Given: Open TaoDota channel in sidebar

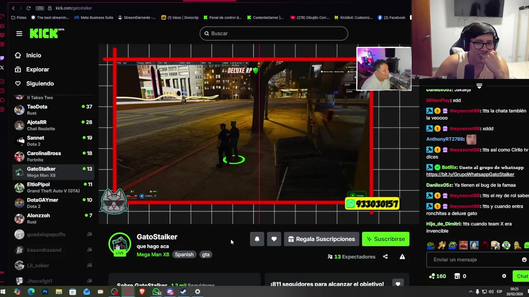Looking at the screenshot, I should tap(54, 109).
